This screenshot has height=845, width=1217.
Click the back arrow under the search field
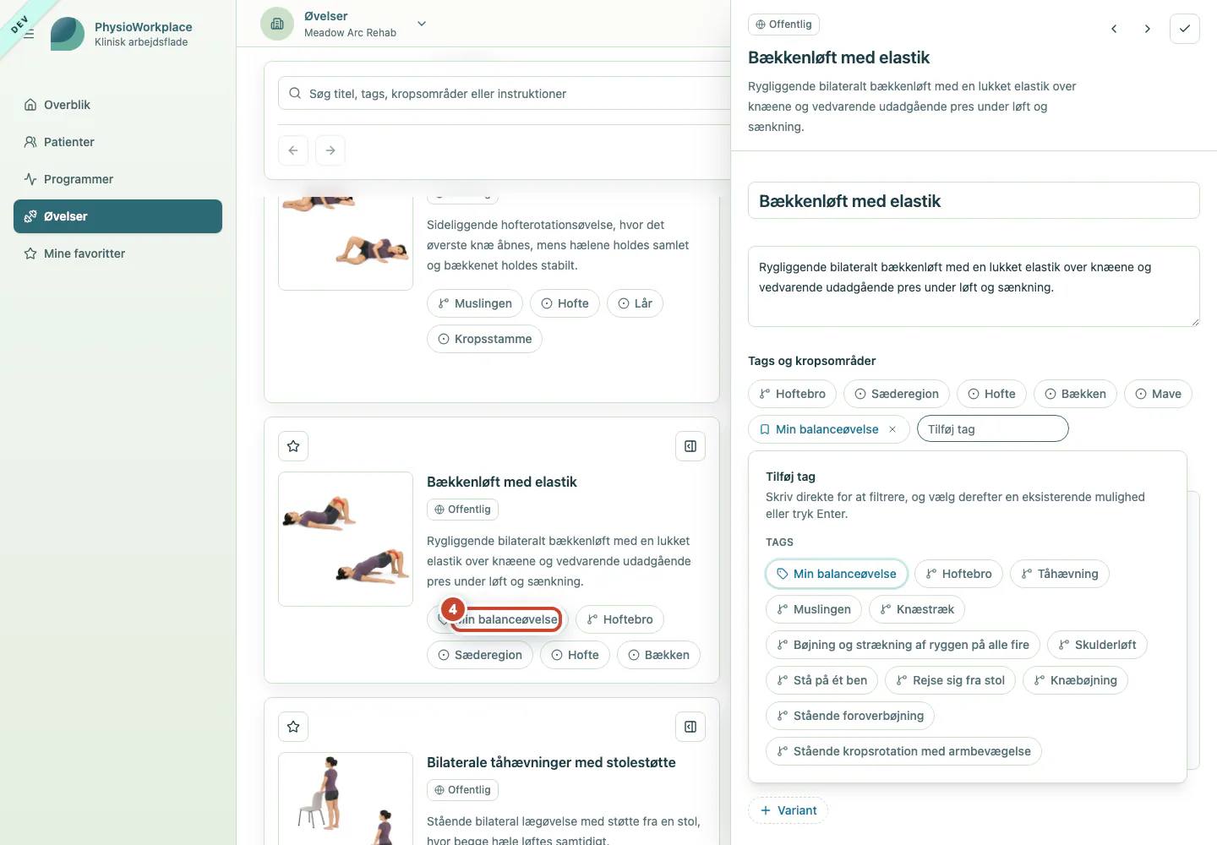tap(293, 150)
